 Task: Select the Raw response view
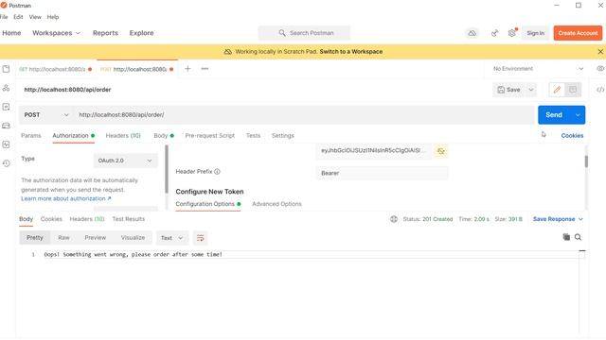pos(63,238)
